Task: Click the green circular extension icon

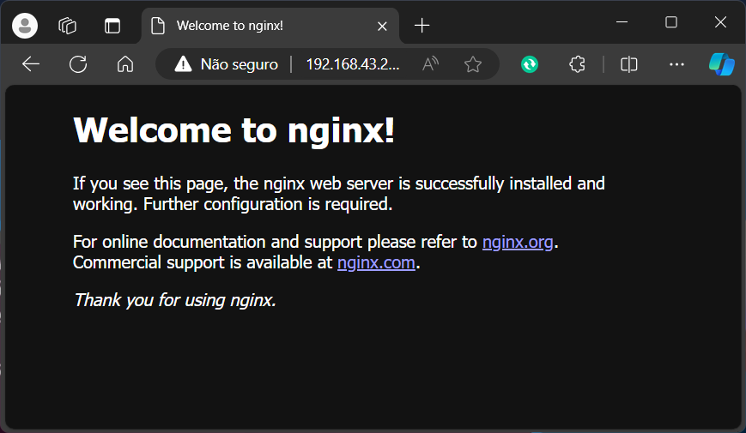Action: click(x=530, y=64)
